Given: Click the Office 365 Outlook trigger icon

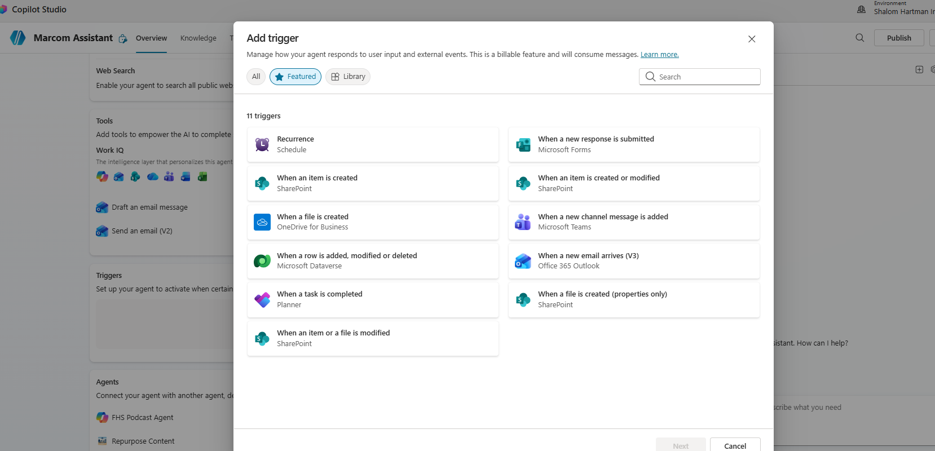Looking at the screenshot, I should (x=523, y=261).
